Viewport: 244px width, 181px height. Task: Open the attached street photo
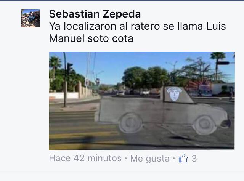point(142,101)
